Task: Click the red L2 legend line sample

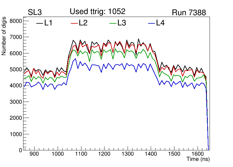Action: point(75,23)
